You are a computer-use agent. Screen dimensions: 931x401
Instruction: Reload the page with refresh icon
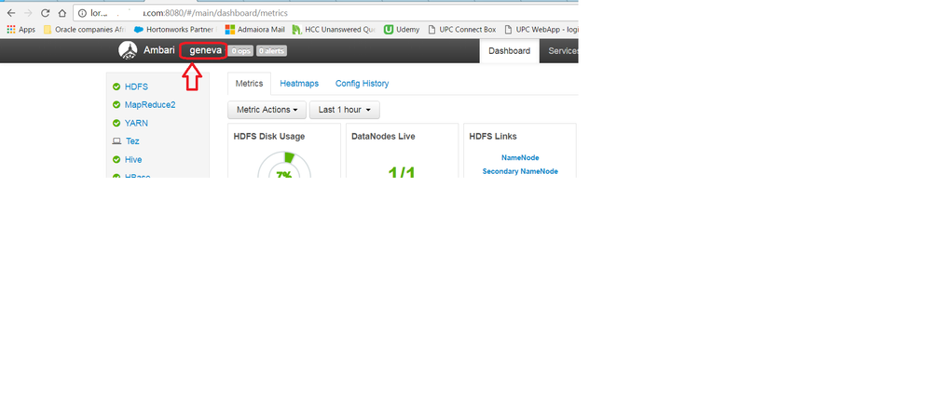point(45,12)
